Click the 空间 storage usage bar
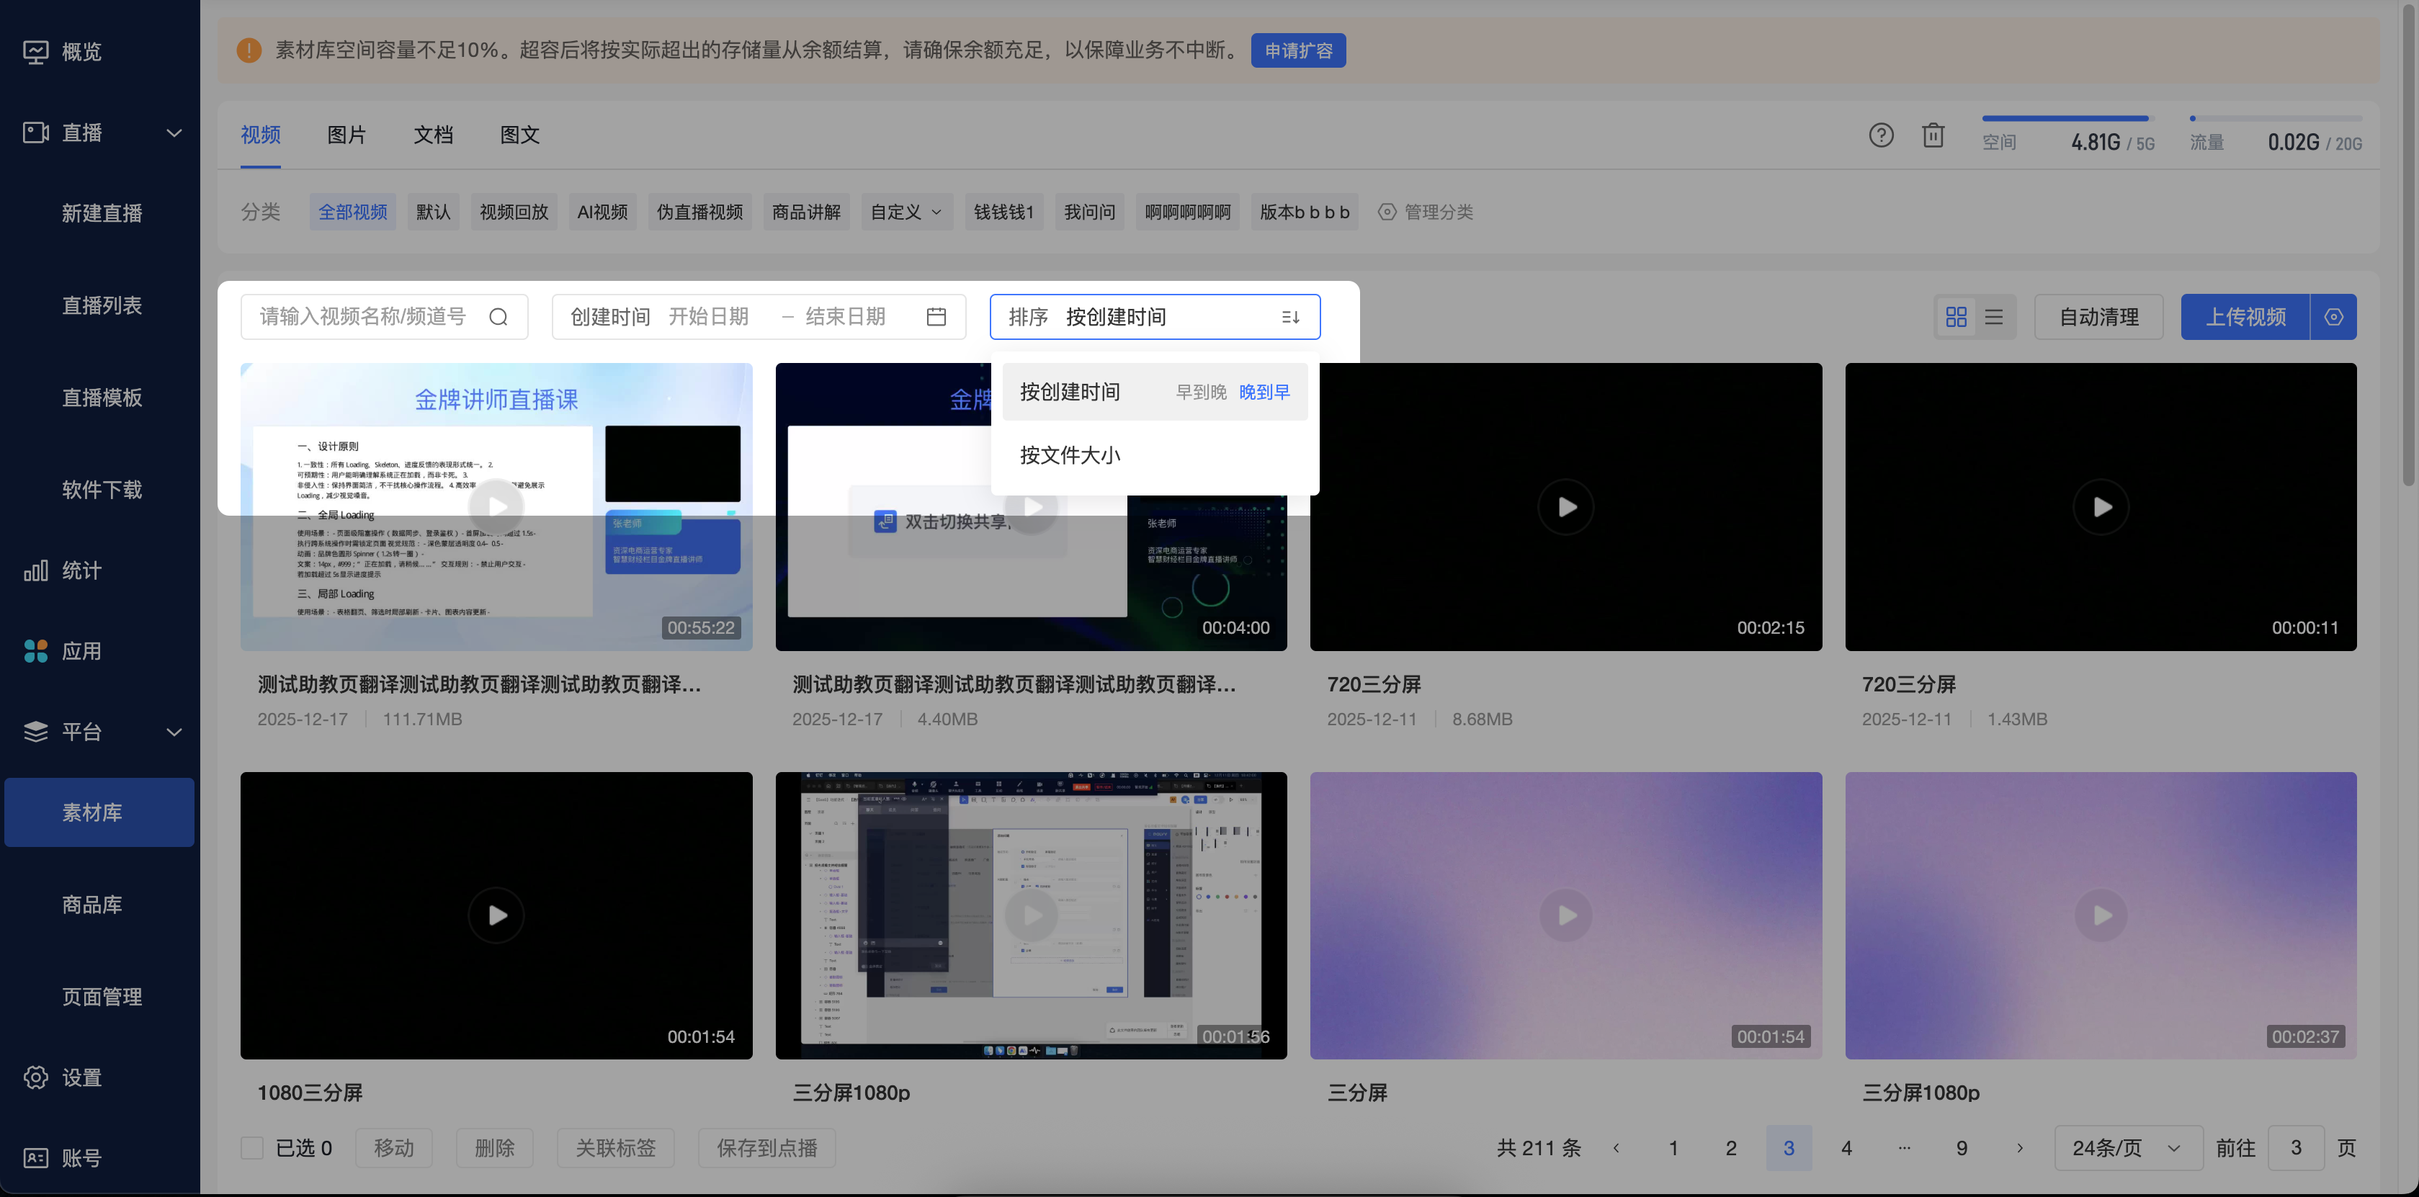Viewport: 2419px width, 1197px height. click(2069, 118)
